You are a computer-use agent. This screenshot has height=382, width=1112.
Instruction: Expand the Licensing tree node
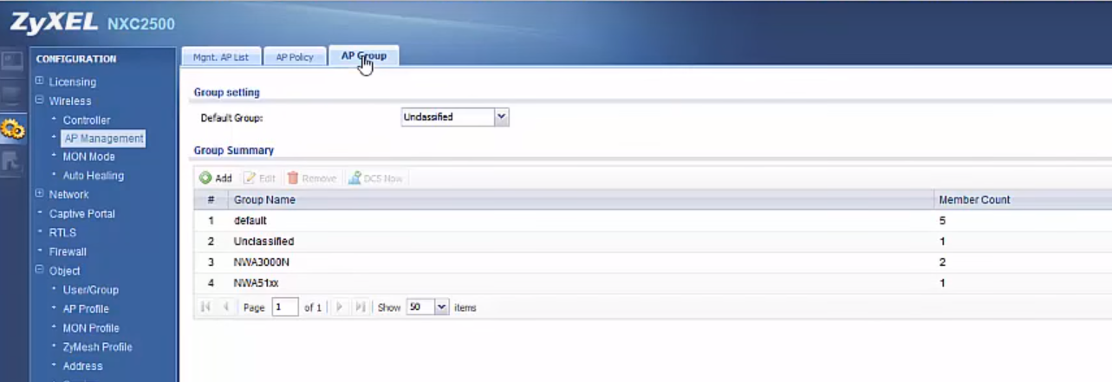pyautogui.click(x=39, y=81)
